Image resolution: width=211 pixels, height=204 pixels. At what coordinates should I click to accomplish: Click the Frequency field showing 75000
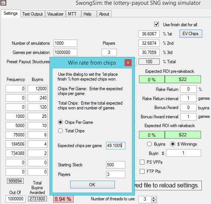click(16, 135)
